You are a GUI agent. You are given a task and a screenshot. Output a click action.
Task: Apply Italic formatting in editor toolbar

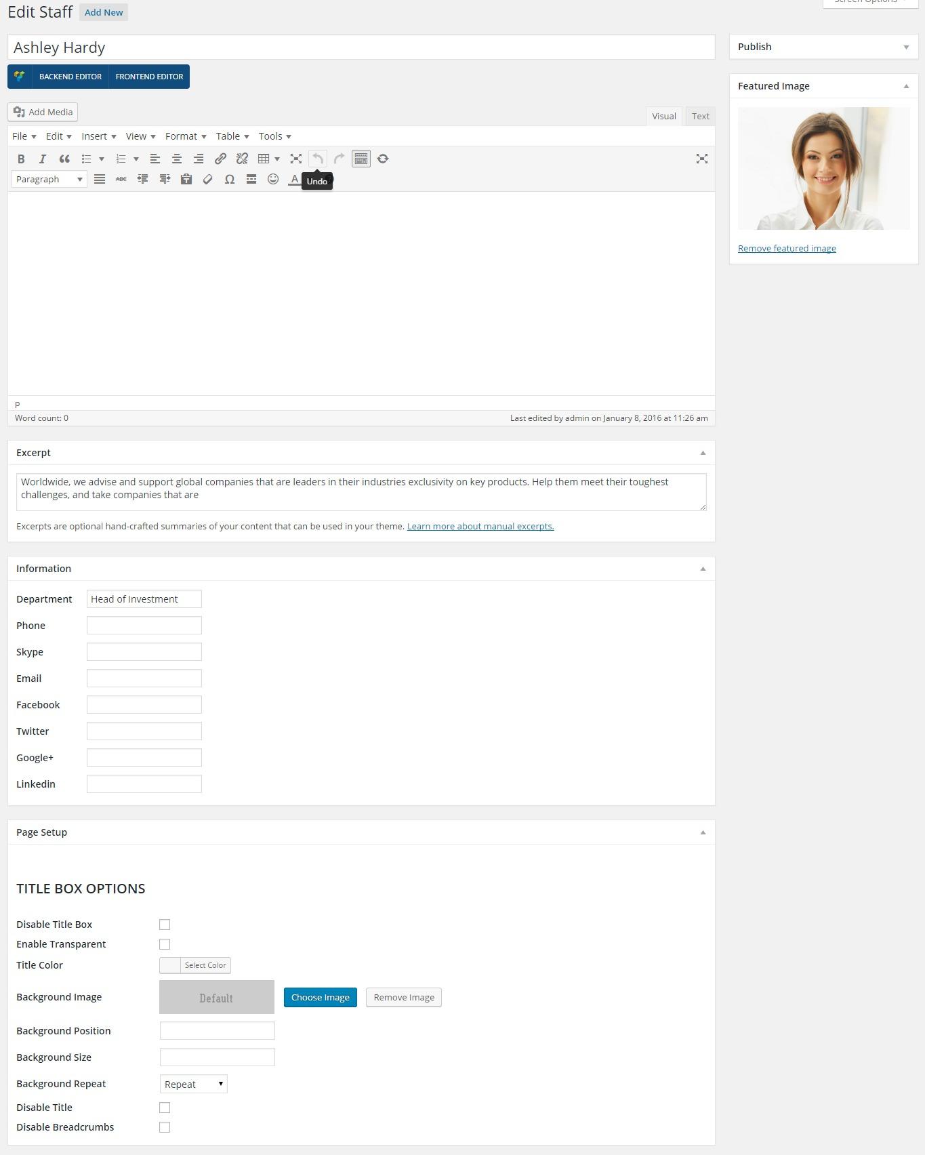tap(43, 159)
